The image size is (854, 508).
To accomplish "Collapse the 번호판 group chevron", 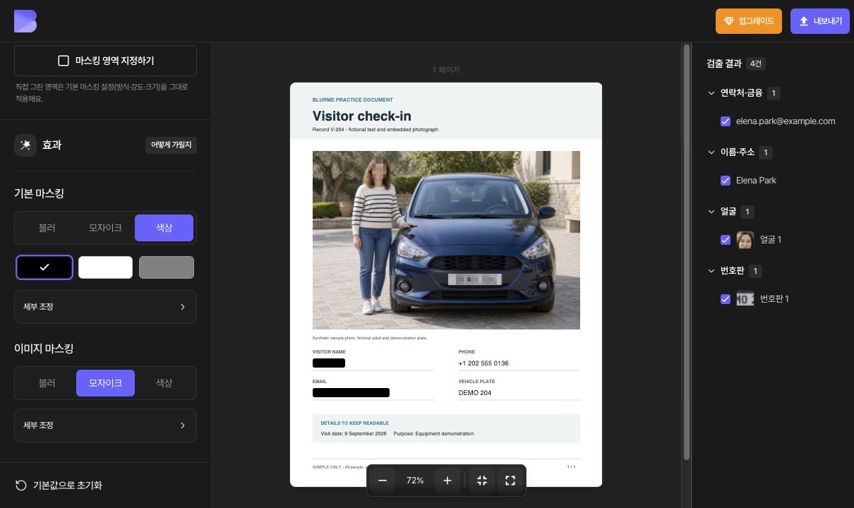I will [x=711, y=271].
